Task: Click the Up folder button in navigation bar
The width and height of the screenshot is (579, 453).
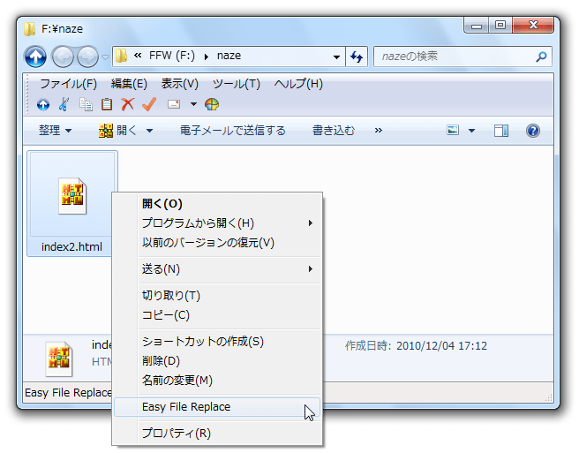Action: pyautogui.click(x=35, y=57)
